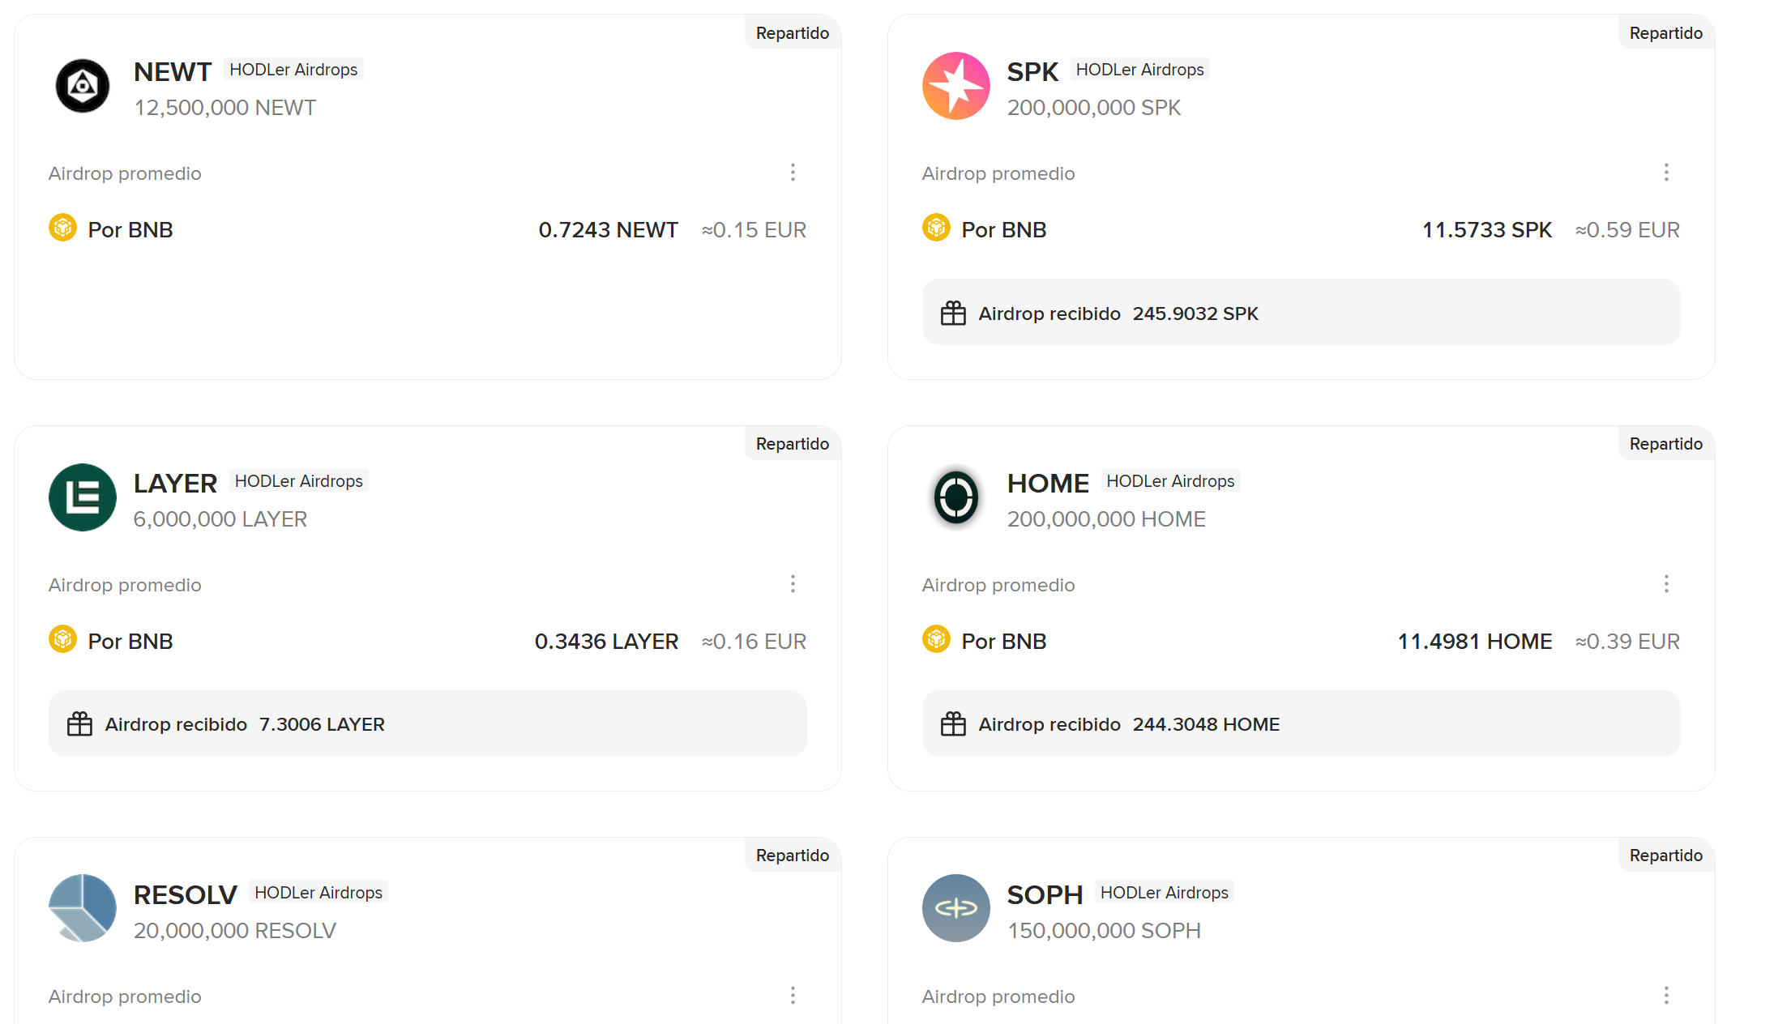The height and width of the screenshot is (1024, 1774).
Task: Click the SOPH token logo
Action: click(x=955, y=908)
